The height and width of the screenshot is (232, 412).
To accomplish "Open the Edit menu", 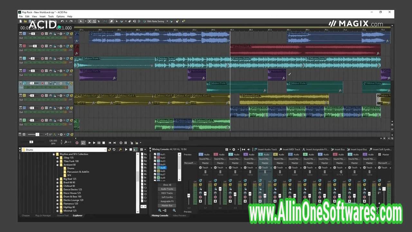I will (27, 16).
